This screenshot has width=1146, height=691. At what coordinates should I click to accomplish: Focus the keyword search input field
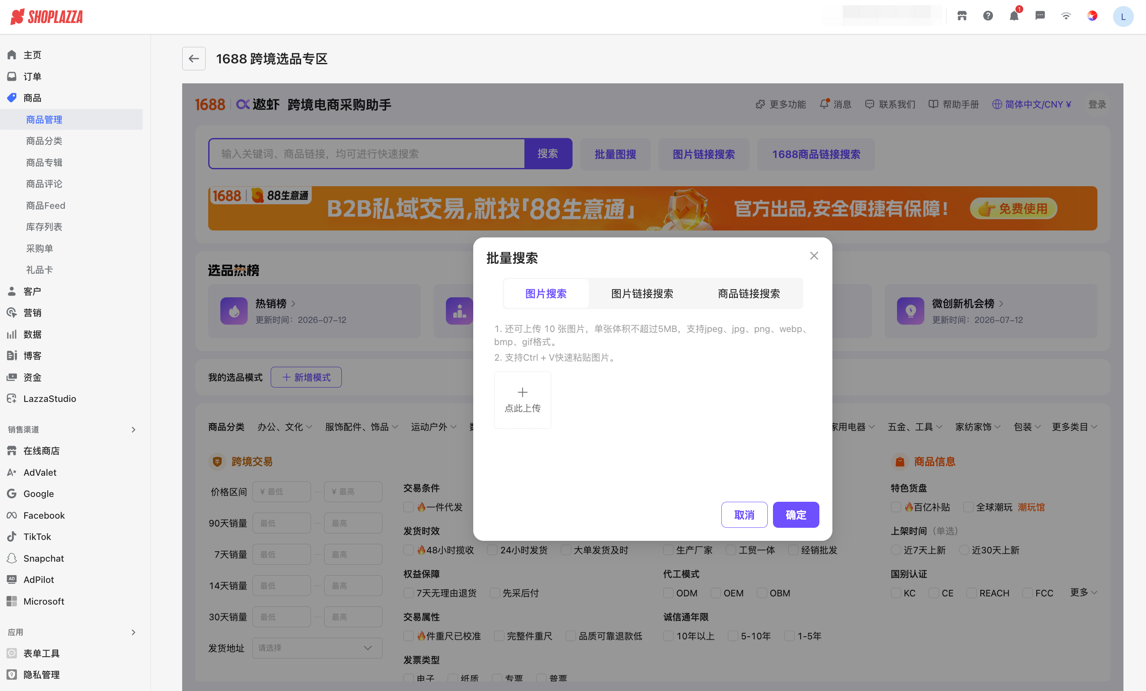pyautogui.click(x=367, y=154)
